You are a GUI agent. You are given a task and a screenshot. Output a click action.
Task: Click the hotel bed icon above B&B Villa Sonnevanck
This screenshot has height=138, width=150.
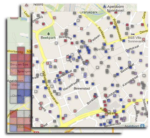[133, 34]
